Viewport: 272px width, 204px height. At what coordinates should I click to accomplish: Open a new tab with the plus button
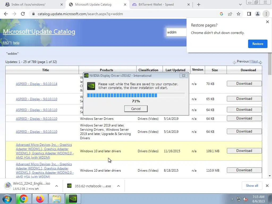pos(199,5)
